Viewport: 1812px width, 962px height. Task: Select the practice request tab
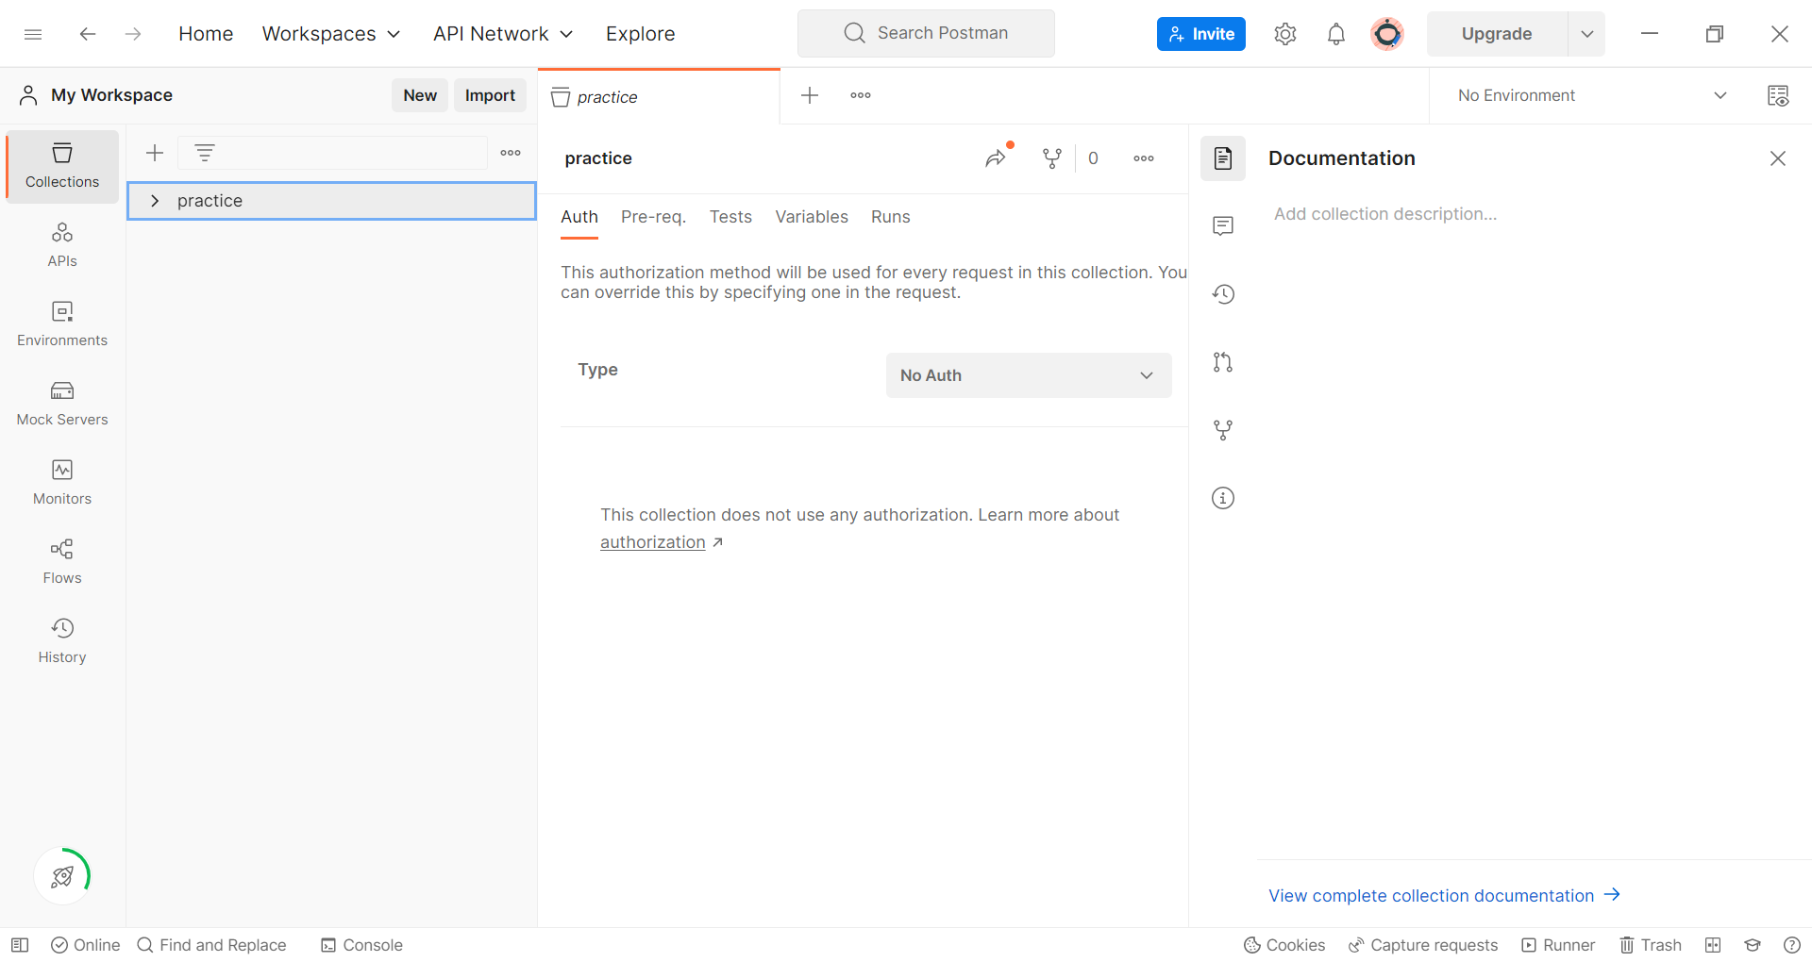tap(659, 97)
